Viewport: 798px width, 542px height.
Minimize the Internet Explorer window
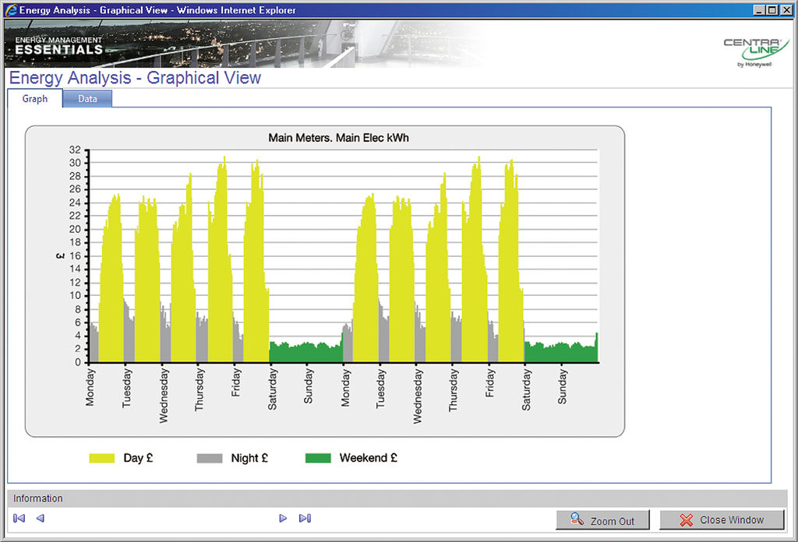(x=758, y=10)
